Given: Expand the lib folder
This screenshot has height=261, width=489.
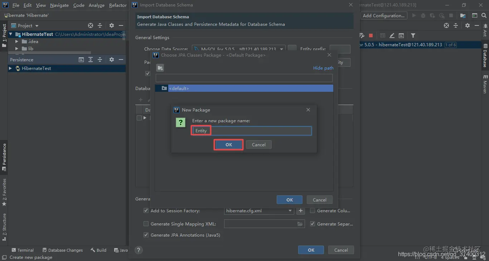Looking at the screenshot, I should tap(16, 48).
